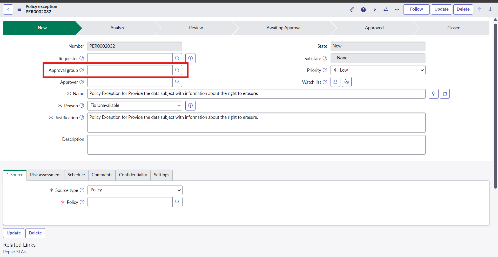Expand the Source type dropdown
The image size is (498, 257).
135,190
